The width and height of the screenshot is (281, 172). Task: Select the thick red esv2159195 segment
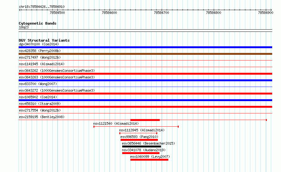pyautogui.click(x=145, y=120)
